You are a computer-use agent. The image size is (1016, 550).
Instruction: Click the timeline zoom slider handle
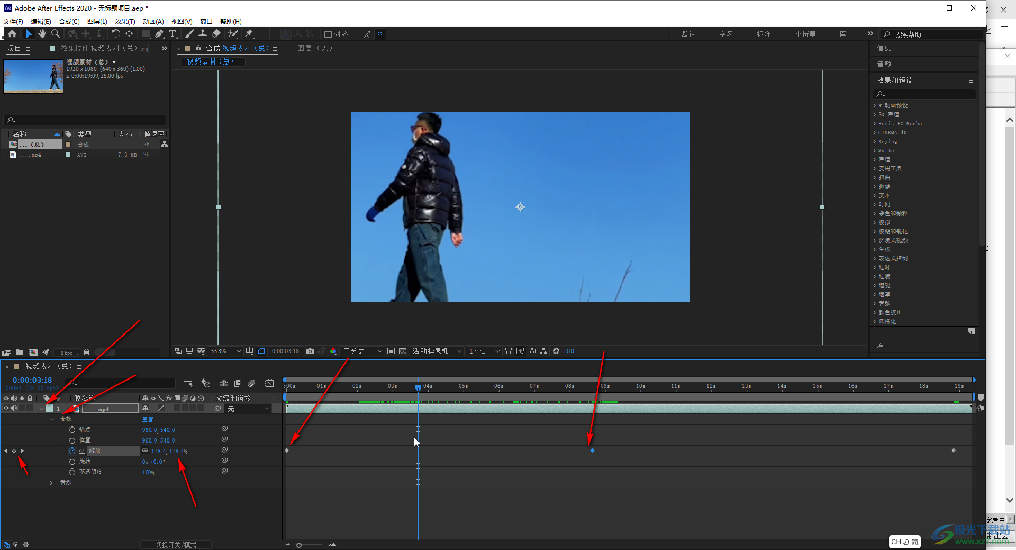299,545
